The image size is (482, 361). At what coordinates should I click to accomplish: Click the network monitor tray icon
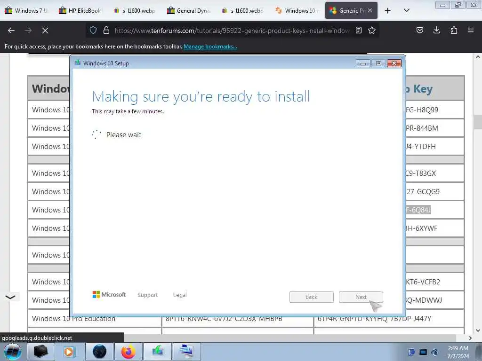click(423, 352)
